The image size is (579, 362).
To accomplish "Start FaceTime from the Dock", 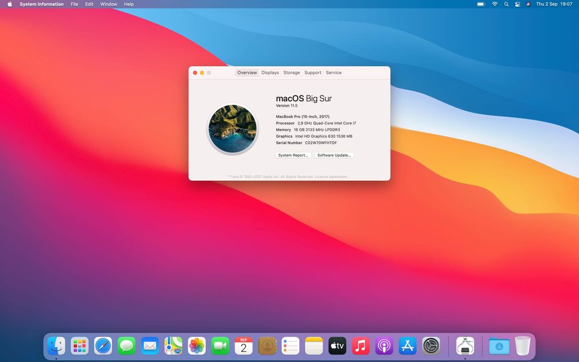I will [220, 346].
